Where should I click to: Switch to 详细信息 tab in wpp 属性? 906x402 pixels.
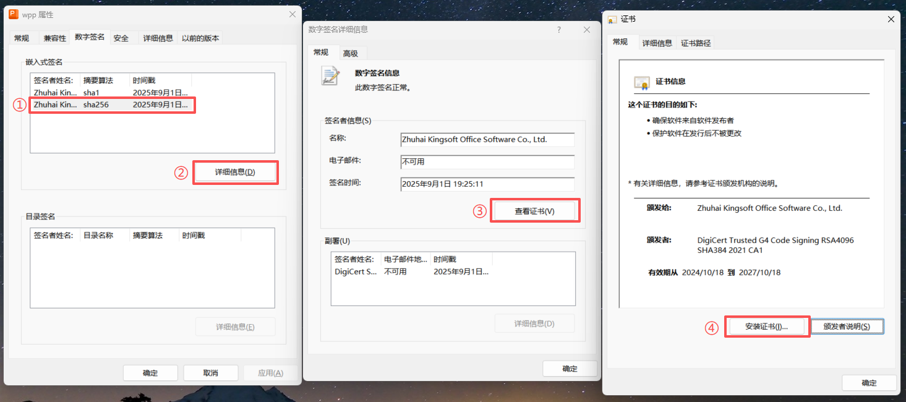pyautogui.click(x=158, y=38)
